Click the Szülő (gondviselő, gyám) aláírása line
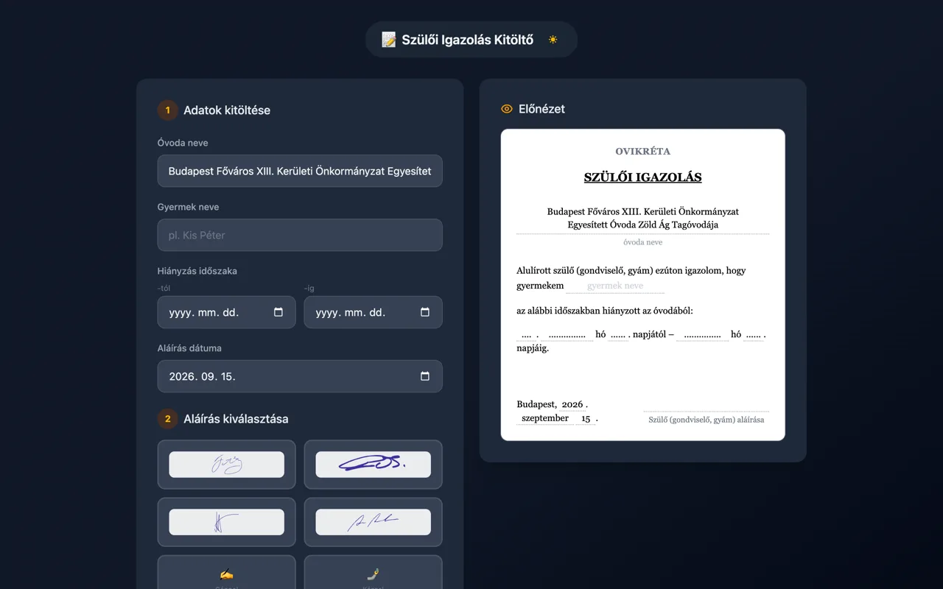 click(x=706, y=420)
